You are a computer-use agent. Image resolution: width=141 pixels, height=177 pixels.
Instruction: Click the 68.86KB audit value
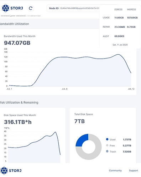pyautogui.click(x=119, y=36)
